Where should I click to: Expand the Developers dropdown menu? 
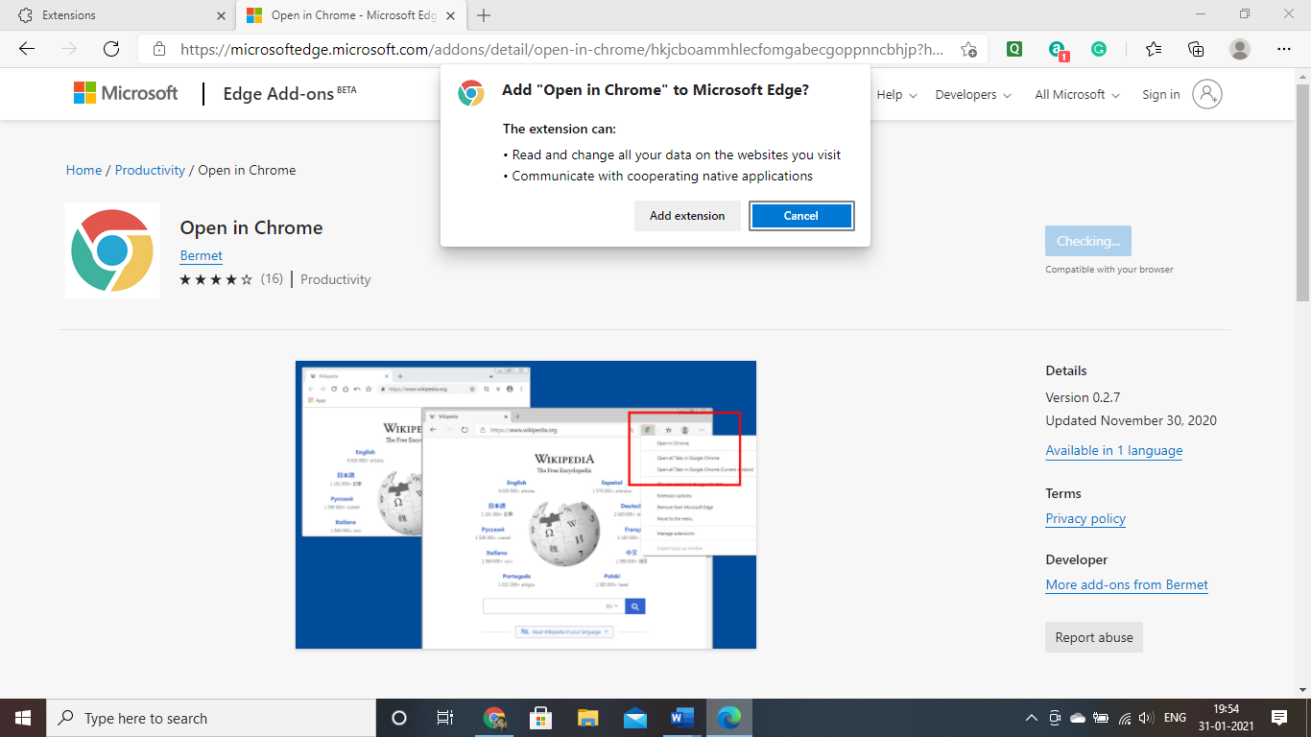click(x=973, y=94)
